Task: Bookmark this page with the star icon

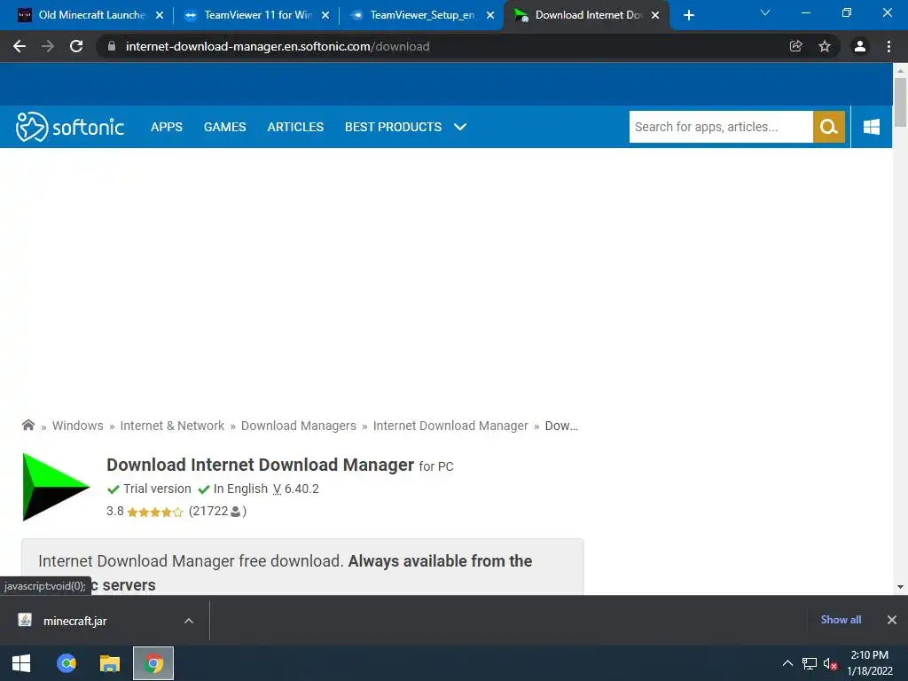Action: [x=825, y=46]
